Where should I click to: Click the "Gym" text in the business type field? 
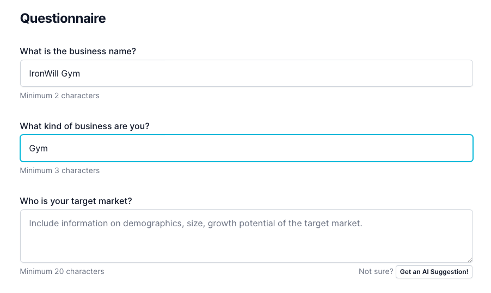38,148
